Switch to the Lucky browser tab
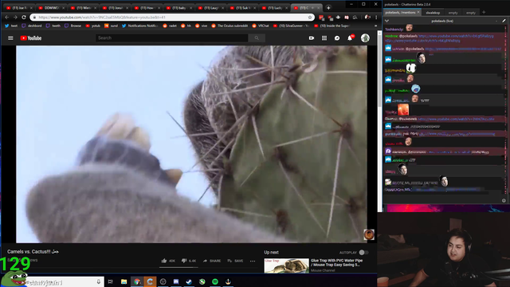The width and height of the screenshot is (510, 287). click(x=274, y=8)
